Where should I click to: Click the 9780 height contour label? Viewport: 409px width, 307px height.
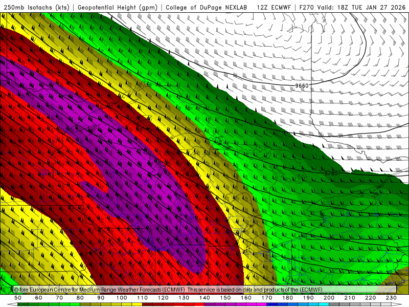331,173
